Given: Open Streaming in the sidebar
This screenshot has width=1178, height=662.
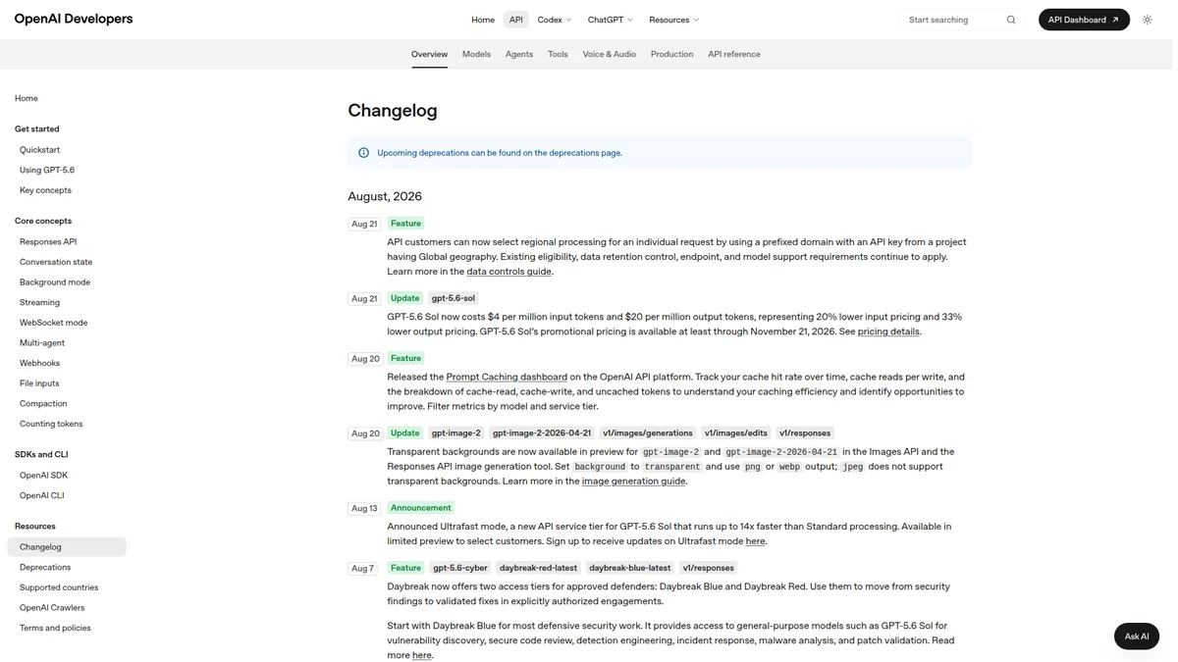Looking at the screenshot, I should click(x=39, y=302).
